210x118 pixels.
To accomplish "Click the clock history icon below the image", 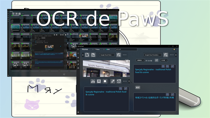I will 119,81.
